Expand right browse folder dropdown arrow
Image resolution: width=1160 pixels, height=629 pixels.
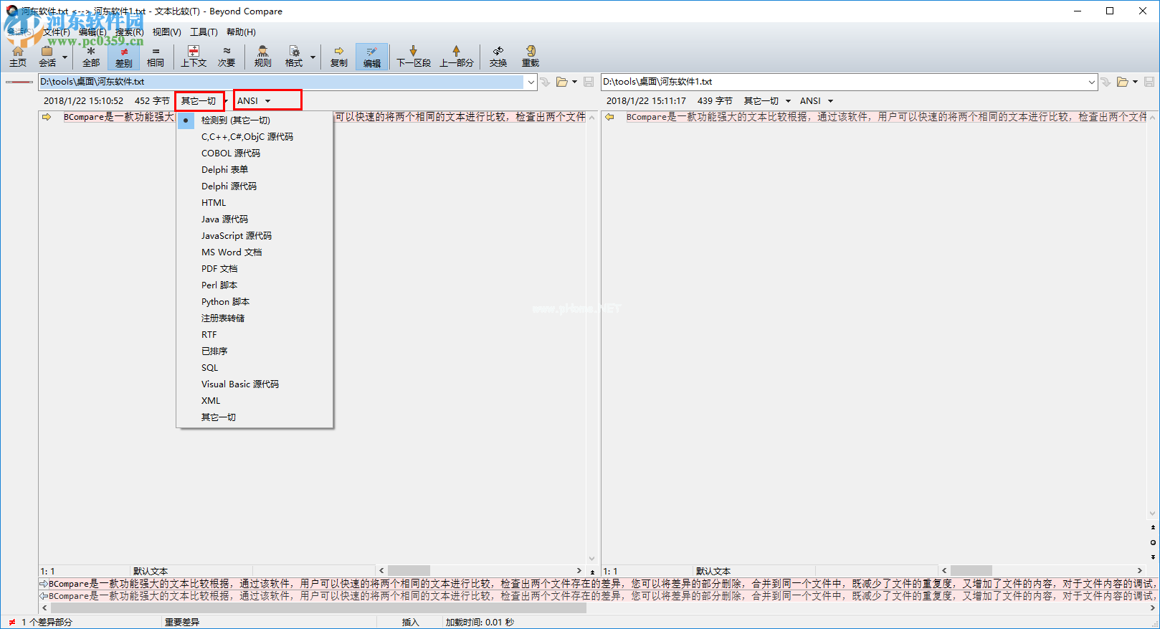pyautogui.click(x=1135, y=82)
